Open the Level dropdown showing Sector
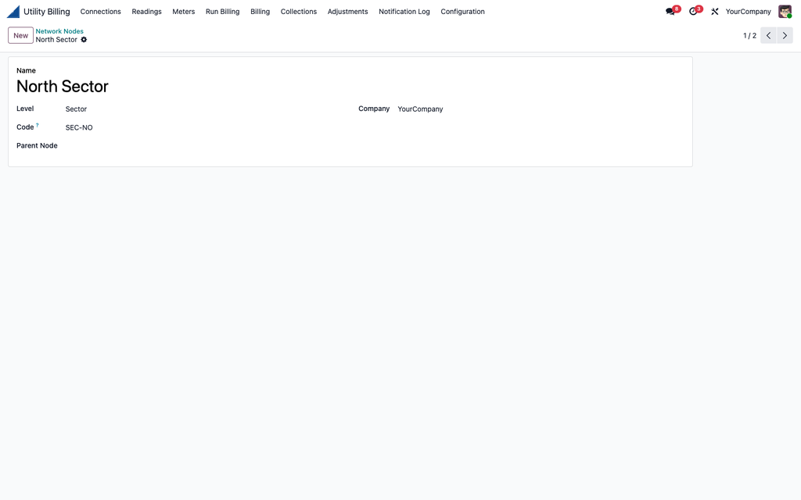801x500 pixels. pos(204,109)
